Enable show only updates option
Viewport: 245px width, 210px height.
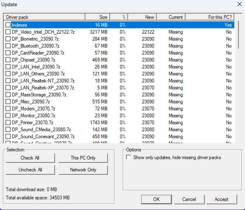[x=128, y=157]
